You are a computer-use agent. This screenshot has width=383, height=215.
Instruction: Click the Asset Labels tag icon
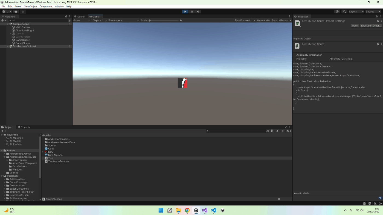click(380, 198)
